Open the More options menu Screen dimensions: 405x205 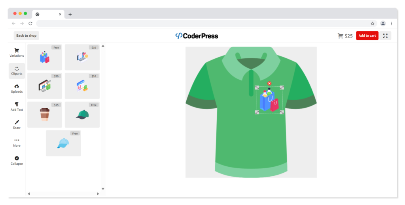click(x=17, y=142)
